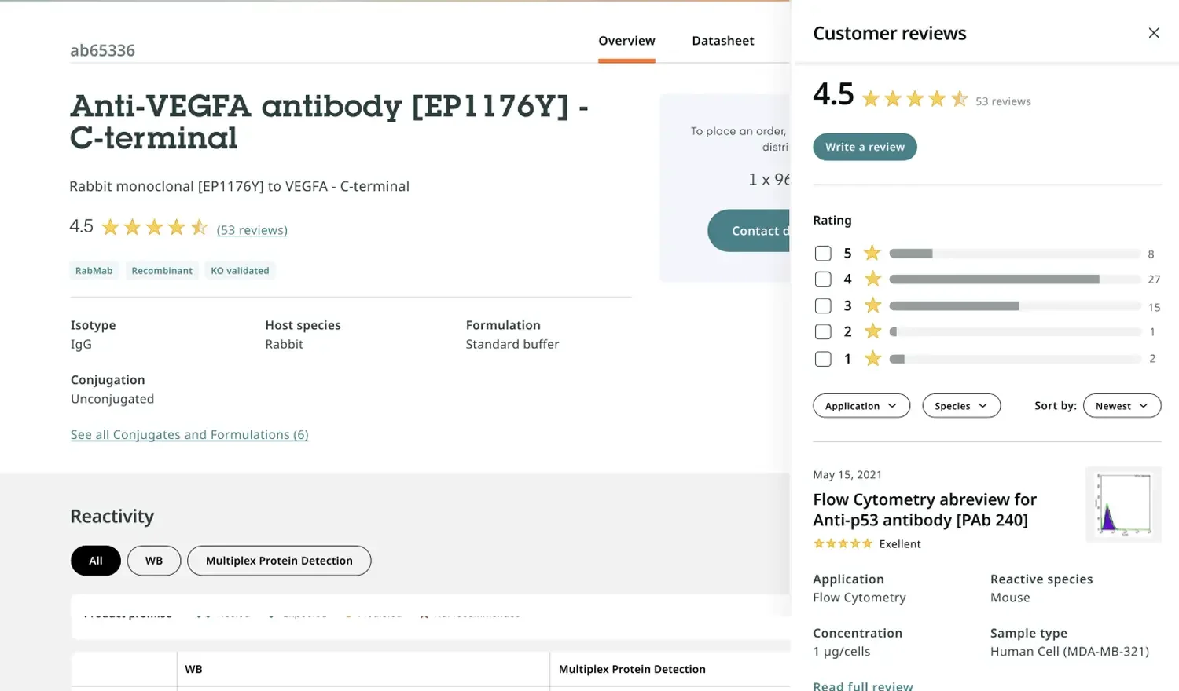Check the 4-star rating filter checkbox
Image resolution: width=1179 pixels, height=691 pixels.
(x=823, y=280)
